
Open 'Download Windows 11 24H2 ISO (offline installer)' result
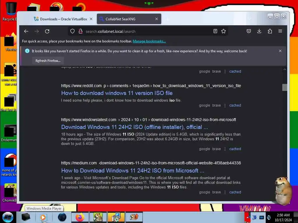tap(134, 127)
